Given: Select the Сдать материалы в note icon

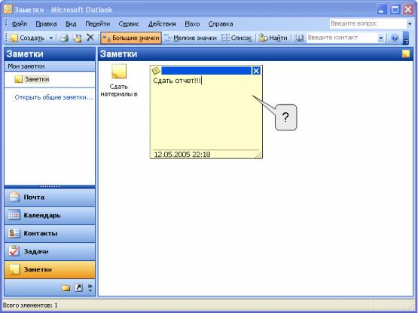Looking at the screenshot, I should pyautogui.click(x=119, y=80).
